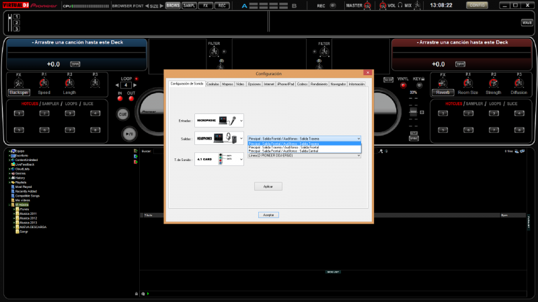Click the left deck play/pause button
The height and width of the screenshot is (302, 538).
pyautogui.click(x=129, y=134)
